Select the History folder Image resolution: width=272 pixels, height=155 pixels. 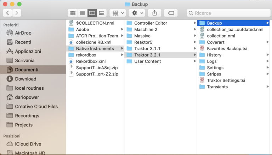tap(233, 55)
